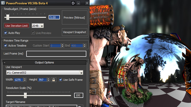Toggle the Use Safe Frame checkbox

60,79
